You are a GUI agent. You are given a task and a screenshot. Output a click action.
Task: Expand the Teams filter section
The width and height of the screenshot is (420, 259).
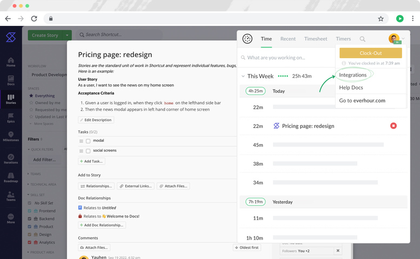point(34,174)
